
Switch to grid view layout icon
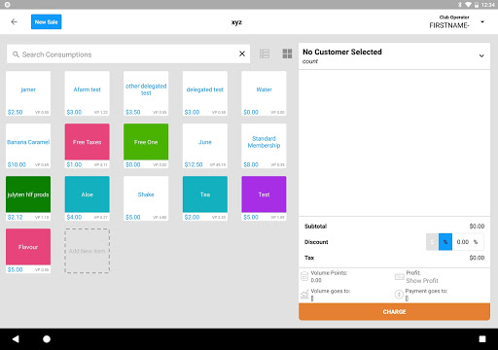pyautogui.click(x=287, y=53)
